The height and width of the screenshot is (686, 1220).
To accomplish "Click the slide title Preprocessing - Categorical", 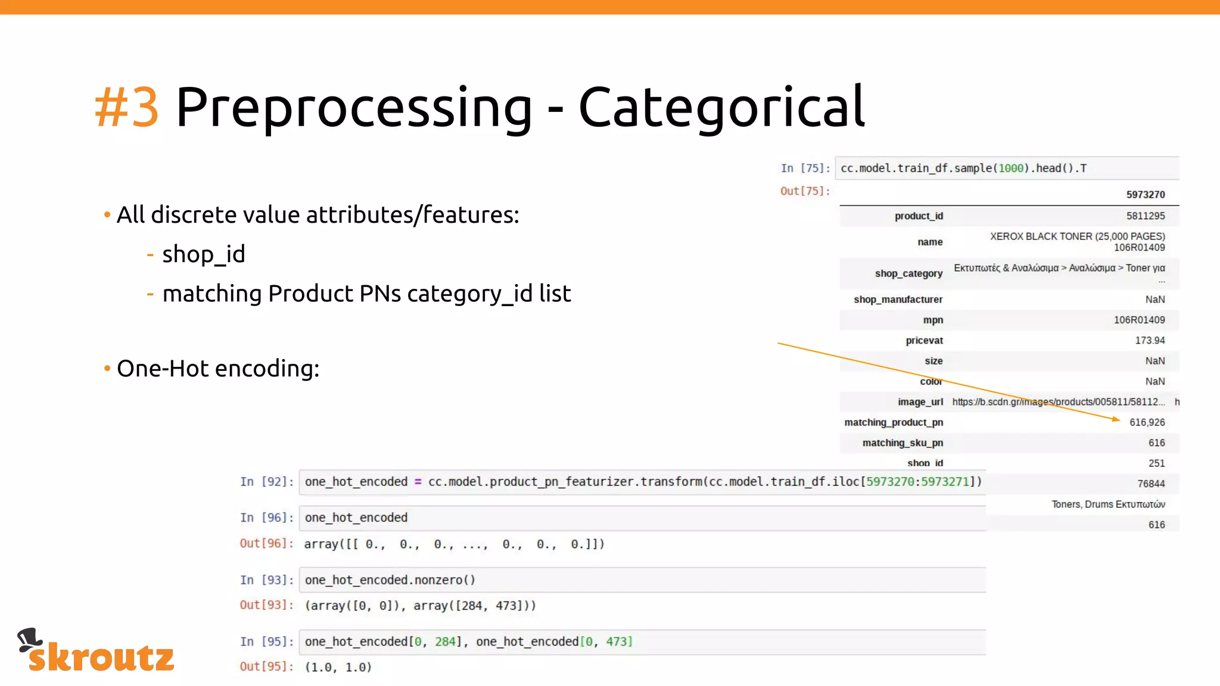I will point(519,107).
